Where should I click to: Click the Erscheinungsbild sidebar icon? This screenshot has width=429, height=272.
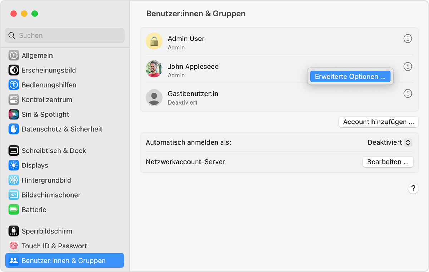[14, 70]
